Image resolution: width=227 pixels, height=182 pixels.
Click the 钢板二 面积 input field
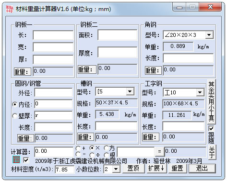point(118,35)
